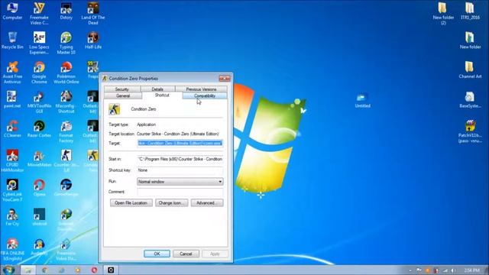489x275 pixels.
Task: Select Avast Free Antivirus desktop icon
Action: (x=12, y=73)
